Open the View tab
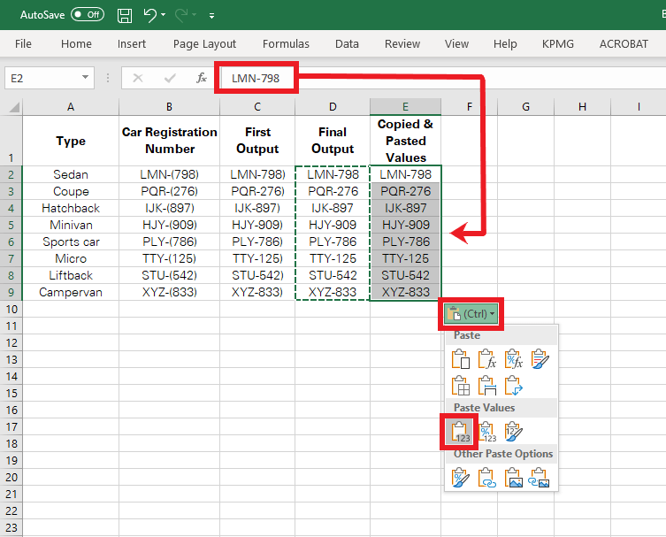The width and height of the screenshot is (666, 537). pos(456,43)
